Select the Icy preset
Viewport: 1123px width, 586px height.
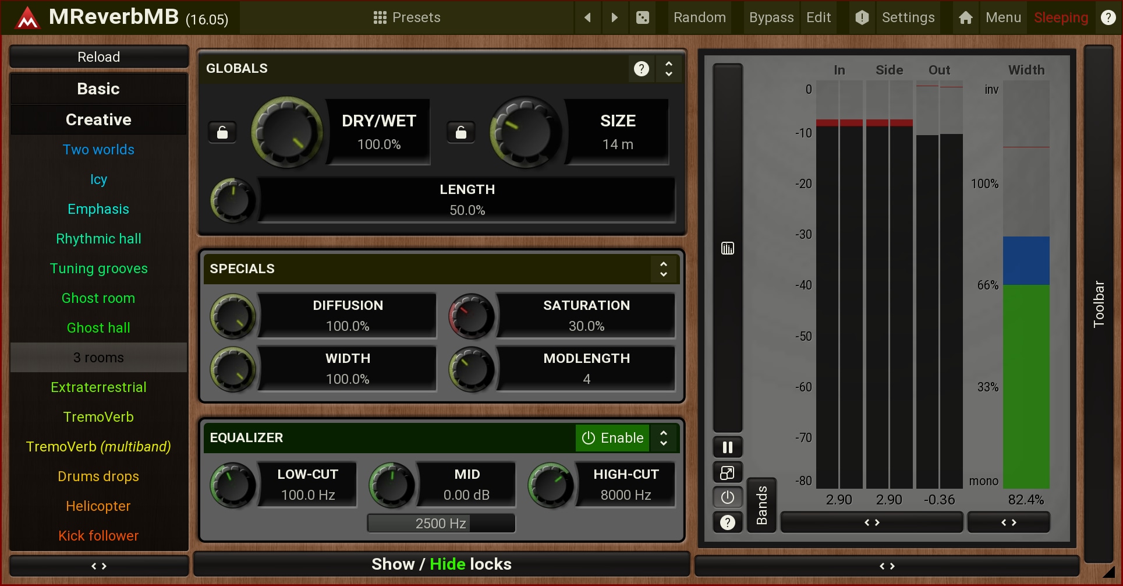[99, 179]
